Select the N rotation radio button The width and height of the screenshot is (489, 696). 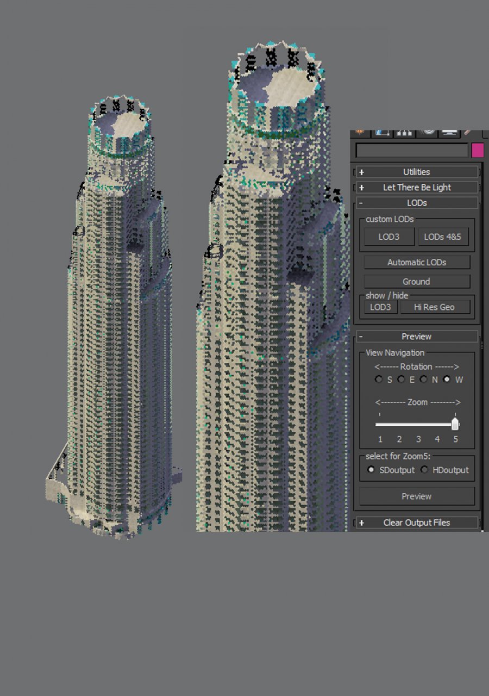pyautogui.click(x=423, y=380)
